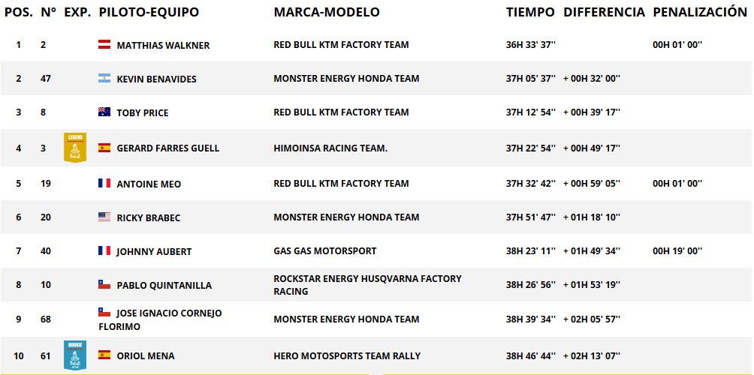Select the DIFFERENCIA column header

coord(604,13)
